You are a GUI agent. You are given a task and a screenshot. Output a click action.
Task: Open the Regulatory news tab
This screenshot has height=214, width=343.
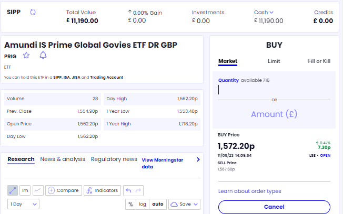point(114,159)
